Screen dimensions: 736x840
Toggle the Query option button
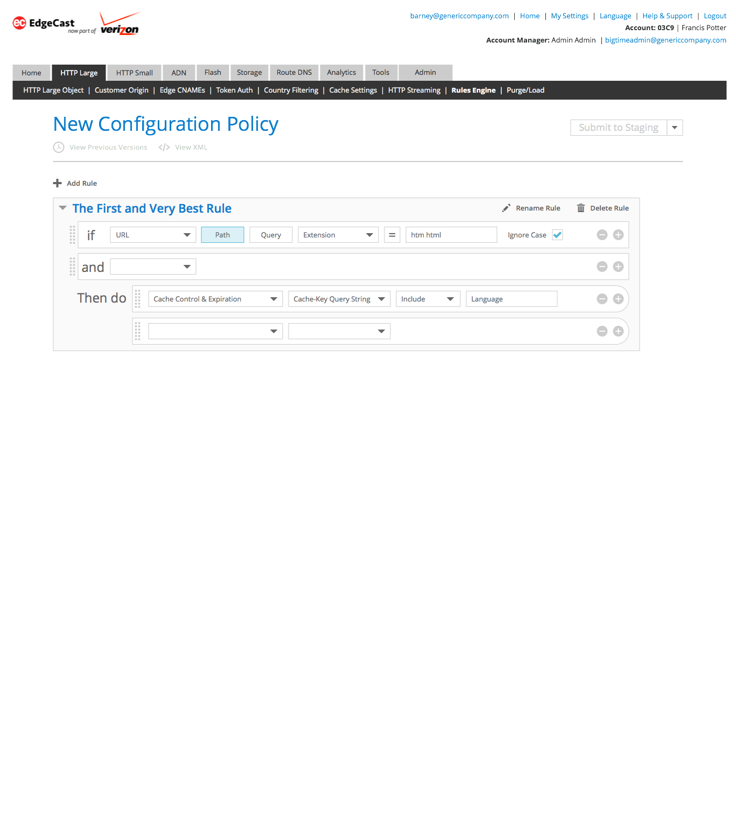pyautogui.click(x=271, y=235)
